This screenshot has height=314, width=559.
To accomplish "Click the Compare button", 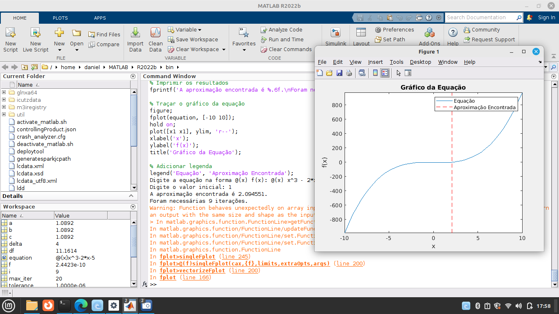I will click(x=104, y=44).
